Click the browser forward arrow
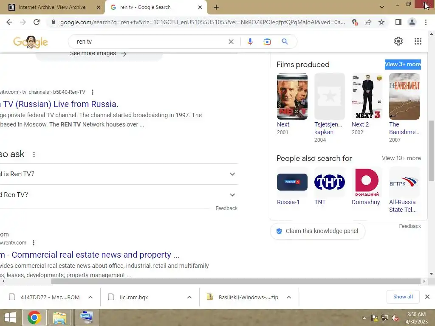The image size is (435, 326). (x=23, y=22)
